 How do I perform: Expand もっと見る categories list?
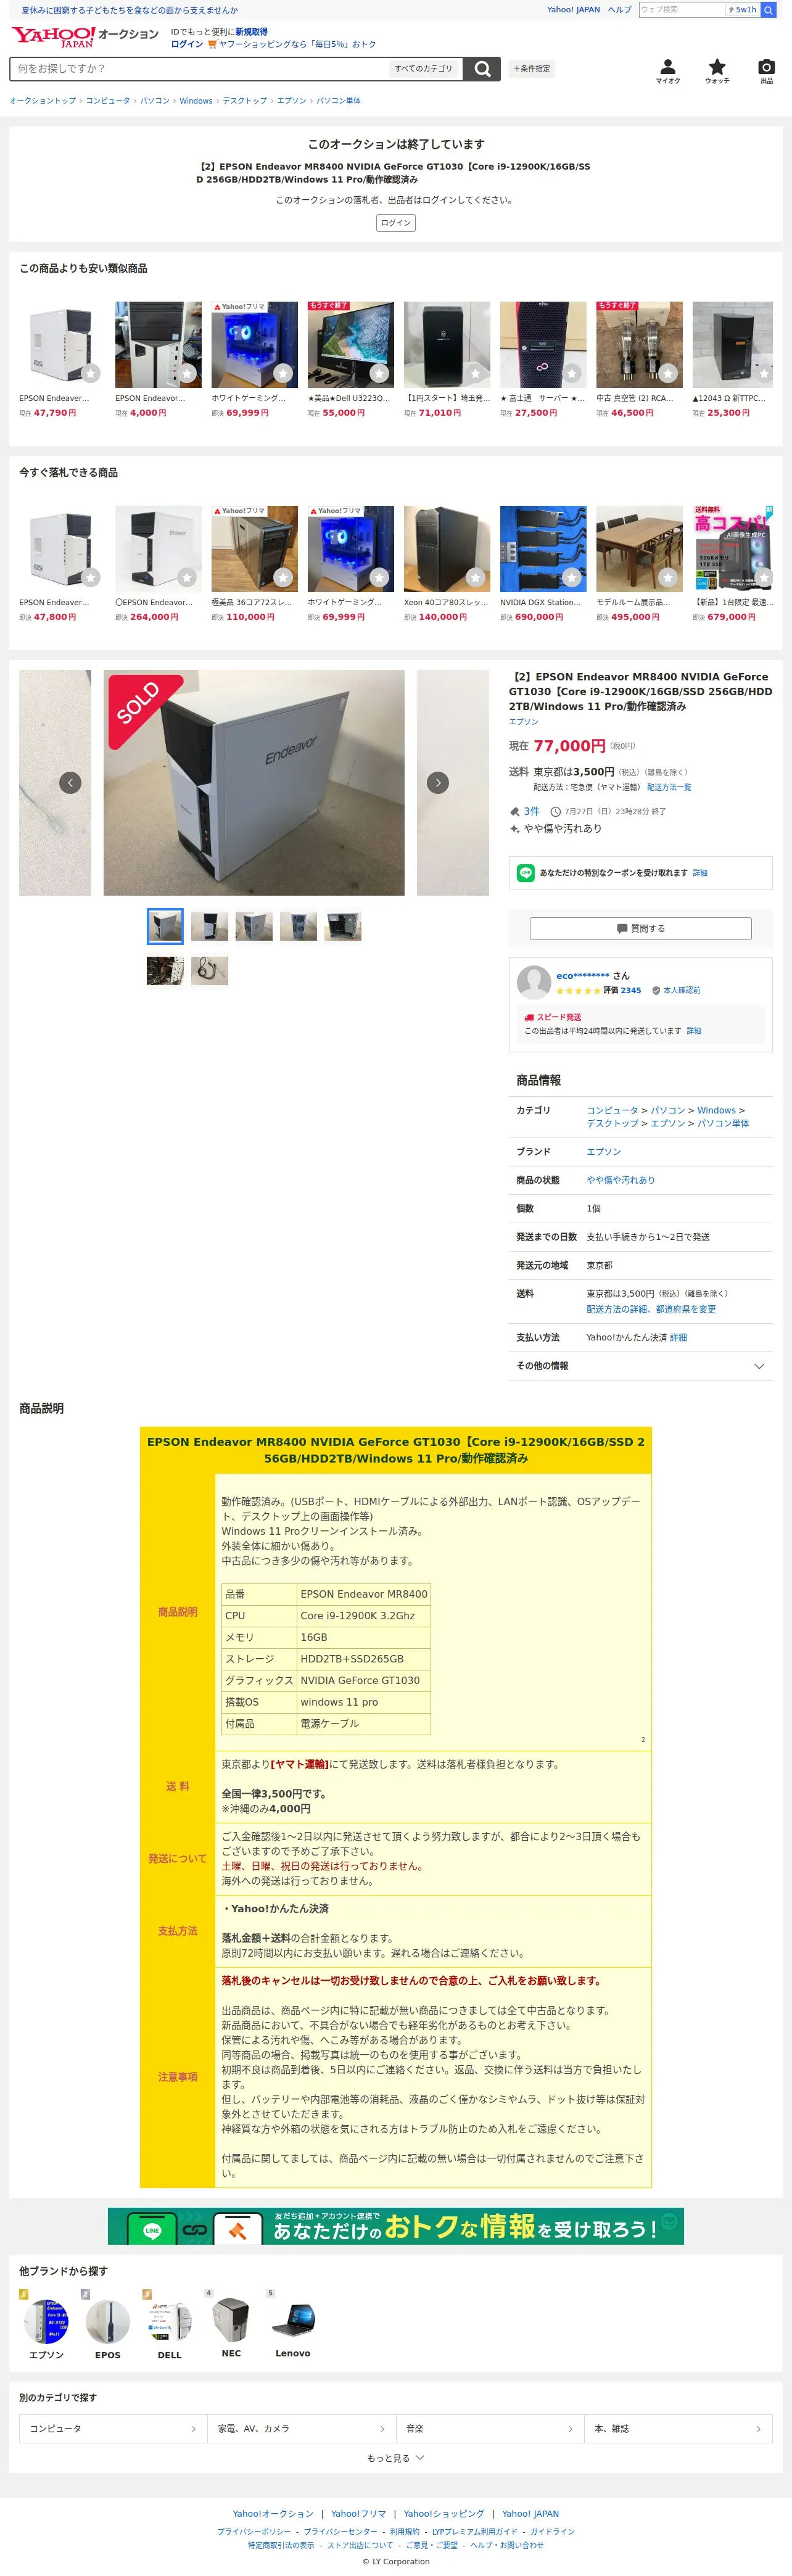tap(395, 2458)
